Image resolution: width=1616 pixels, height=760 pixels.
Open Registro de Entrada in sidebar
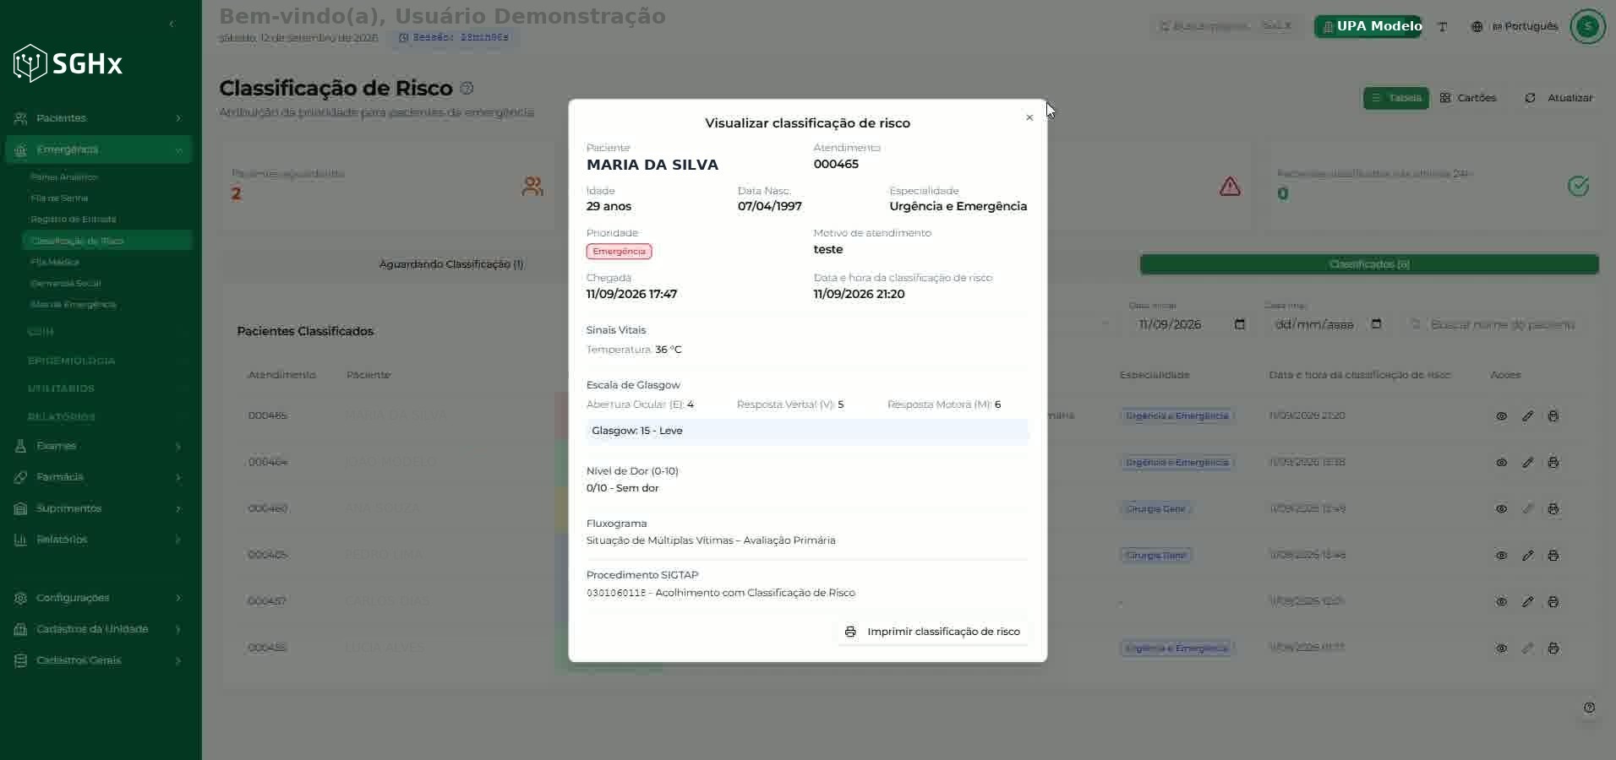point(73,220)
